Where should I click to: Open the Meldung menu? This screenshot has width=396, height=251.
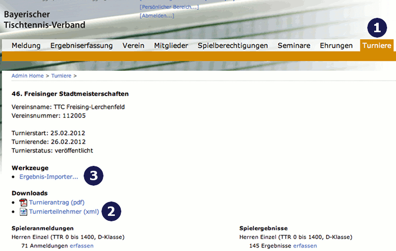(x=26, y=46)
